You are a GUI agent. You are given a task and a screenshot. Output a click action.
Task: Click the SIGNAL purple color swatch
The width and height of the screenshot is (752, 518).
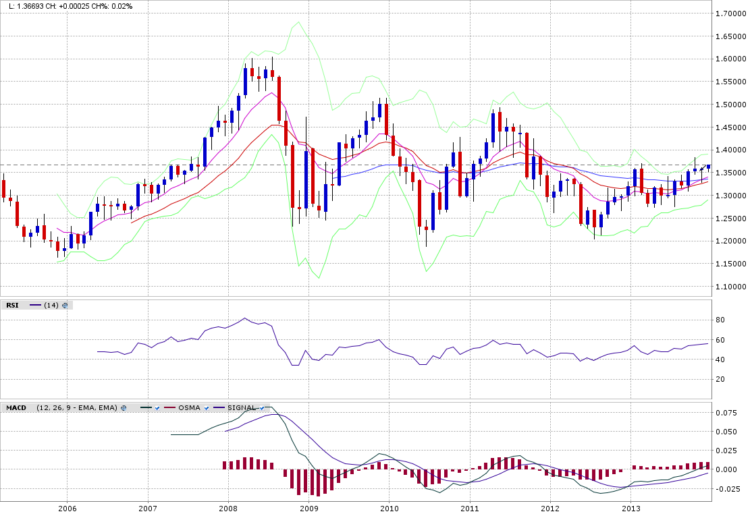click(219, 408)
